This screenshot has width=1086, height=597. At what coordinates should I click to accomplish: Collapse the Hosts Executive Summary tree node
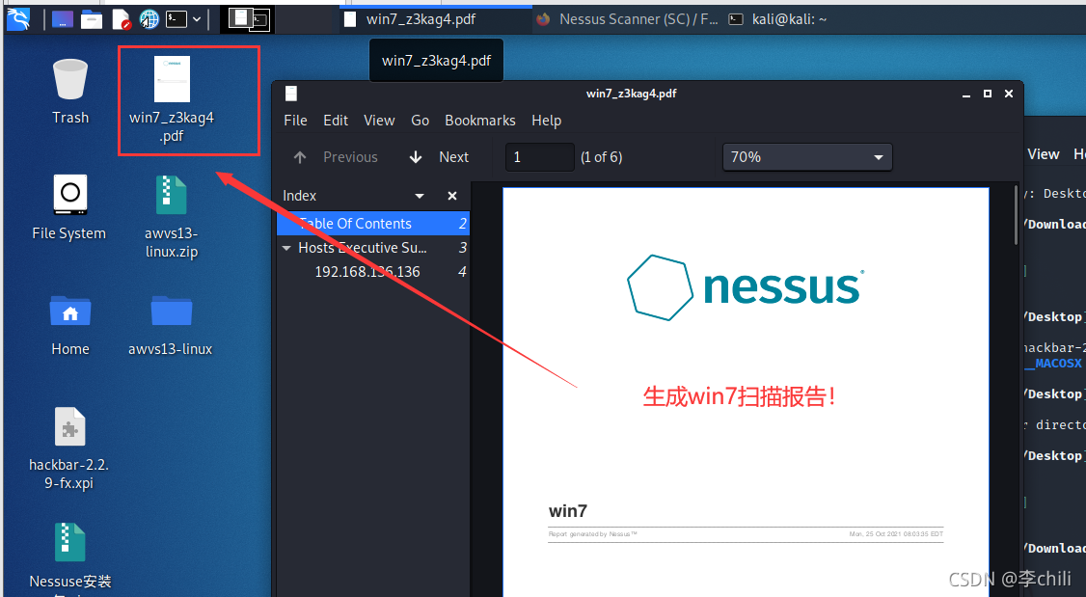click(286, 248)
